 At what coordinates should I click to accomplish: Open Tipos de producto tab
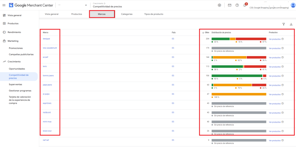click(153, 14)
